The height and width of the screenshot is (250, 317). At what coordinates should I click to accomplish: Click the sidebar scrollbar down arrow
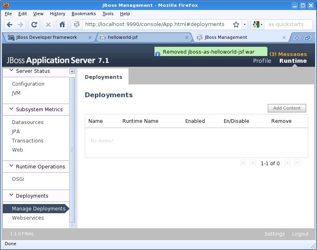point(72,225)
